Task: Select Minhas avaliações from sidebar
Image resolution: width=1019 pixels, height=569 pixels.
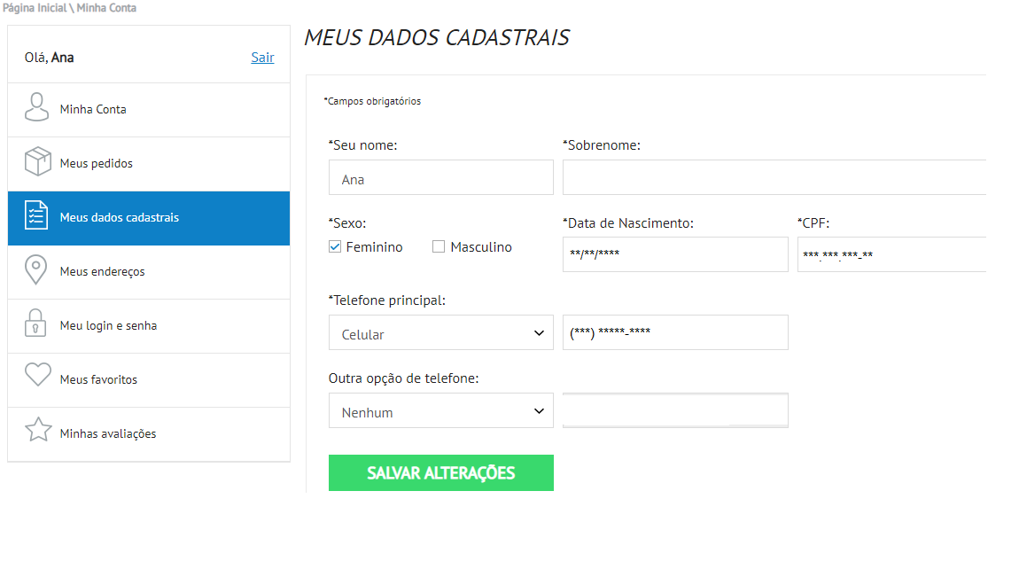Action: [x=107, y=433]
